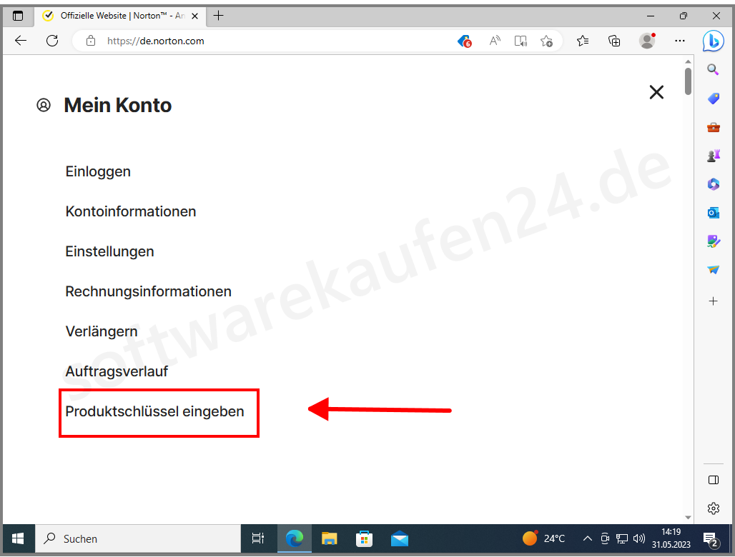Viewport: 735px width, 557px height.
Task: Open Auftragsverlauf
Action: pyautogui.click(x=117, y=371)
